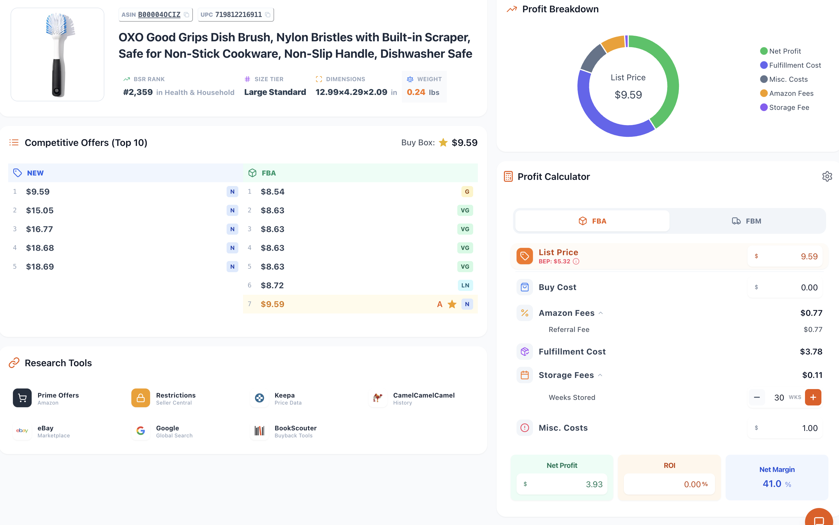Click the Restrictions lock icon
This screenshot has height=525, width=839.
click(141, 398)
